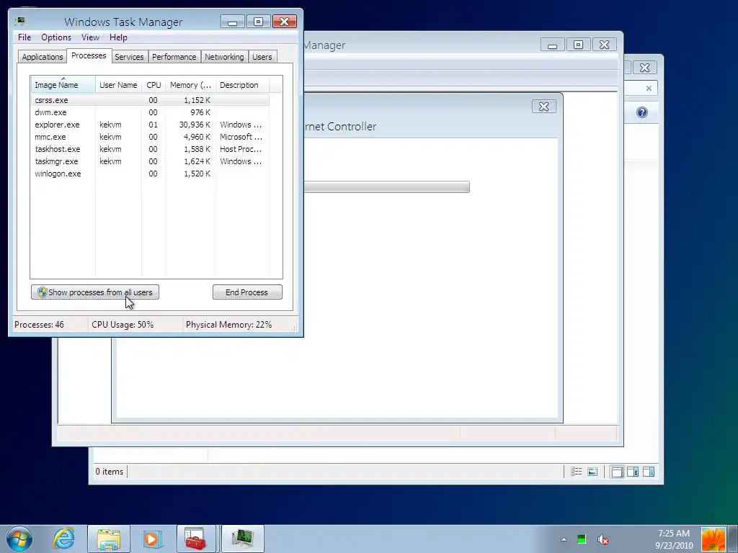The image size is (738, 553).
Task: Click Show processes from all users
Action: pos(95,292)
